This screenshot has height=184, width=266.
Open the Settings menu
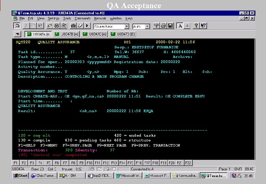(x=54, y=18)
